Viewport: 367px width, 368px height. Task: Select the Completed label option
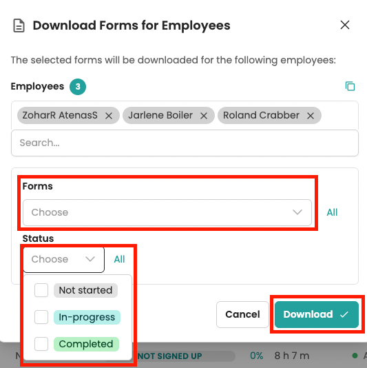coord(86,344)
